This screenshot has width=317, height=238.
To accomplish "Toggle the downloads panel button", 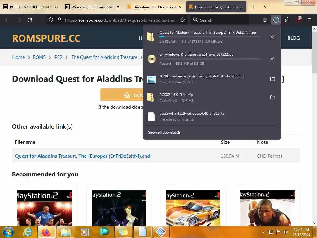I will [276, 20].
